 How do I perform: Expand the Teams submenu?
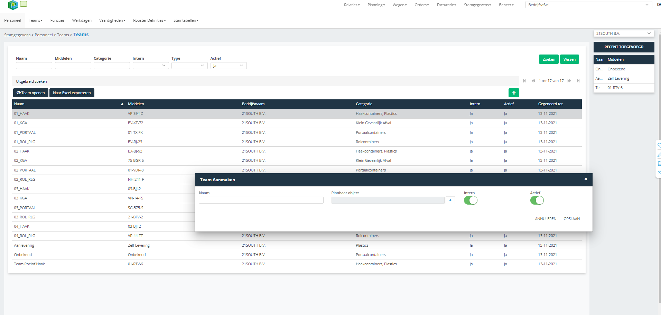36,20
